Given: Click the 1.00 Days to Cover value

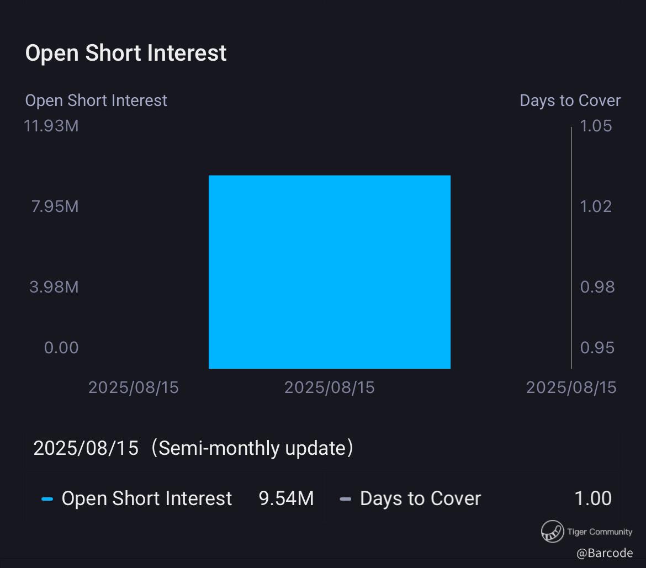Looking at the screenshot, I should tap(593, 498).
